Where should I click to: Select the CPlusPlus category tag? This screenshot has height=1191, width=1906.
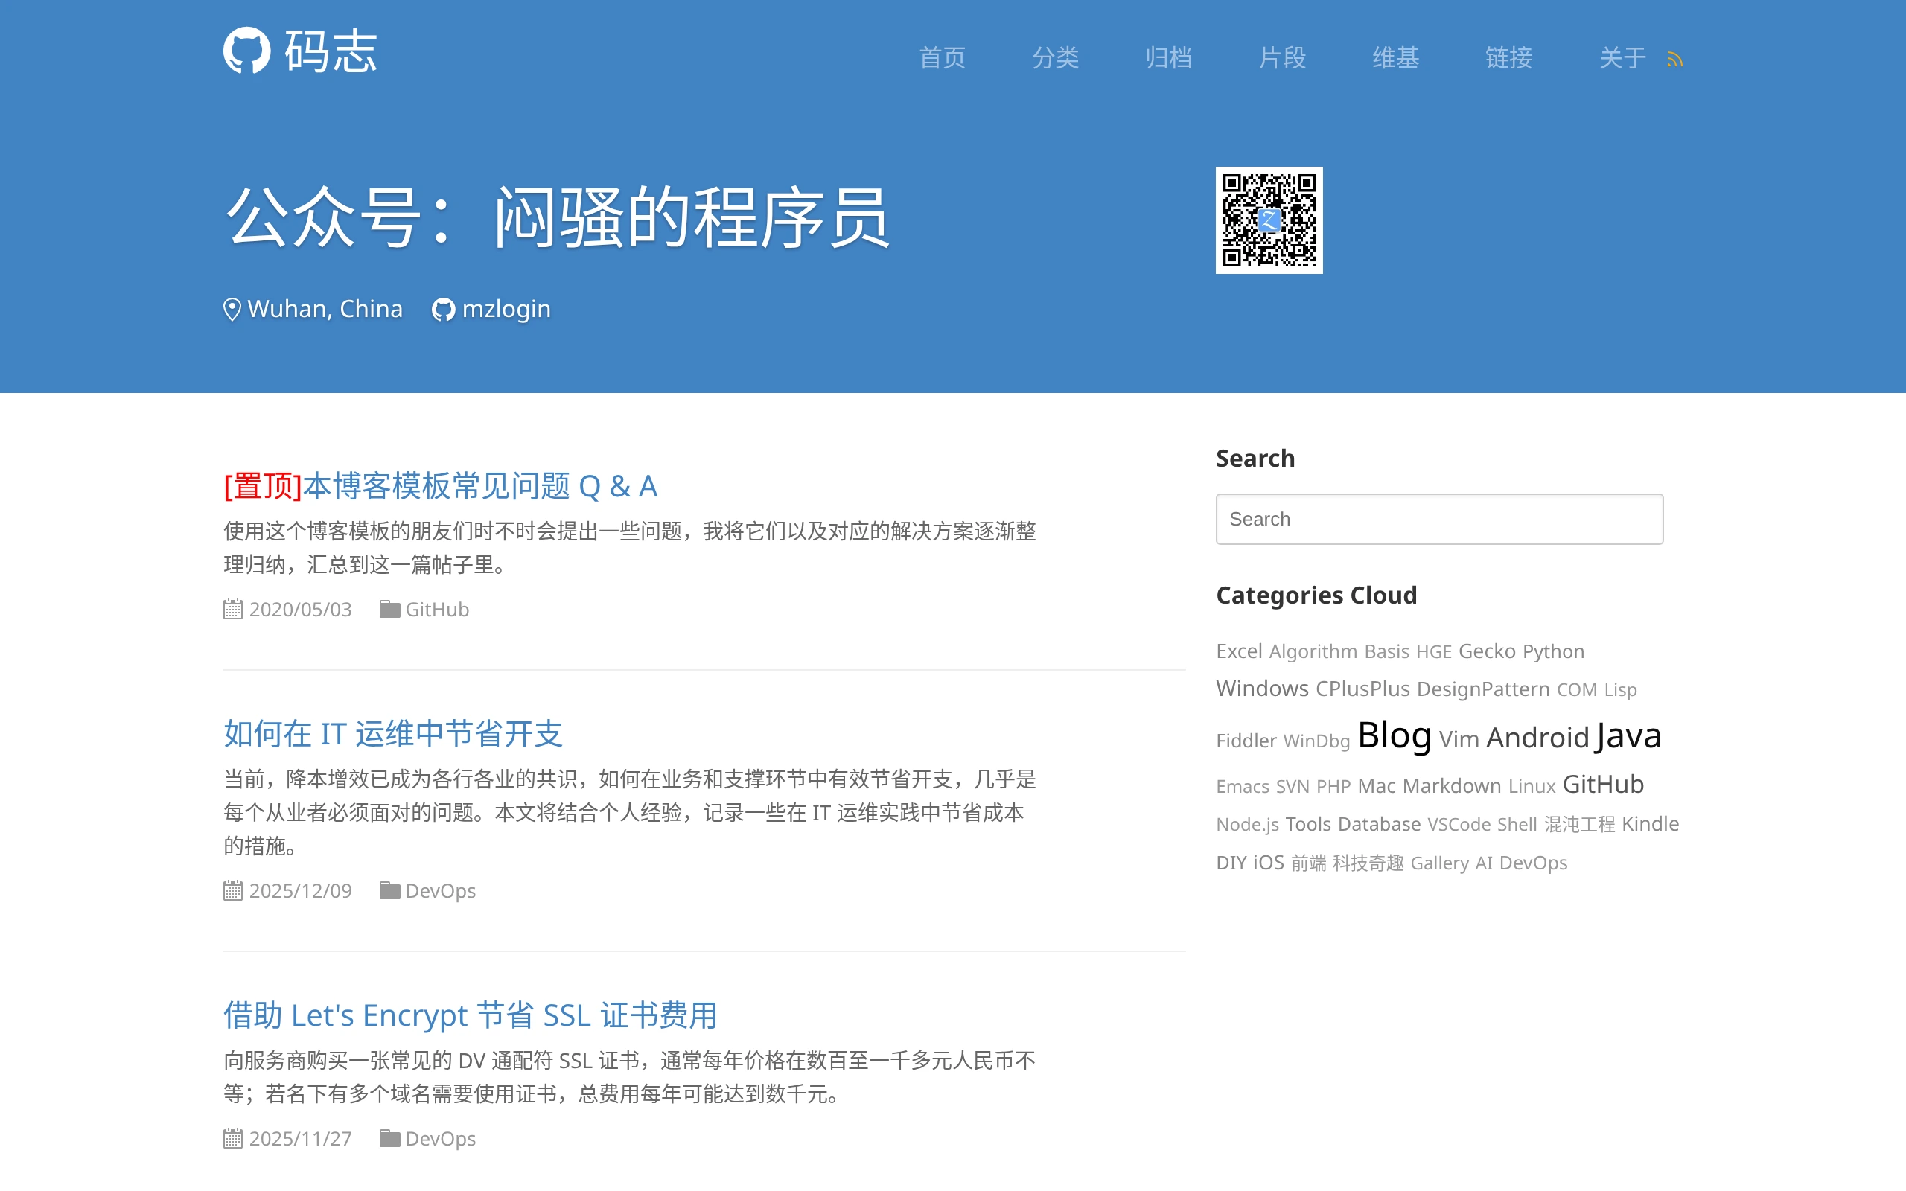[1362, 689]
